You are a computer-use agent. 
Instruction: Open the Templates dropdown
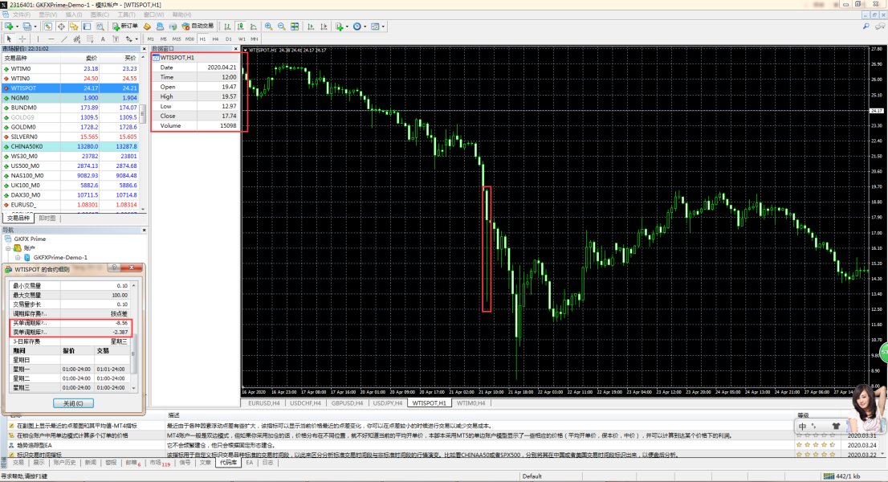pyautogui.click(x=377, y=26)
